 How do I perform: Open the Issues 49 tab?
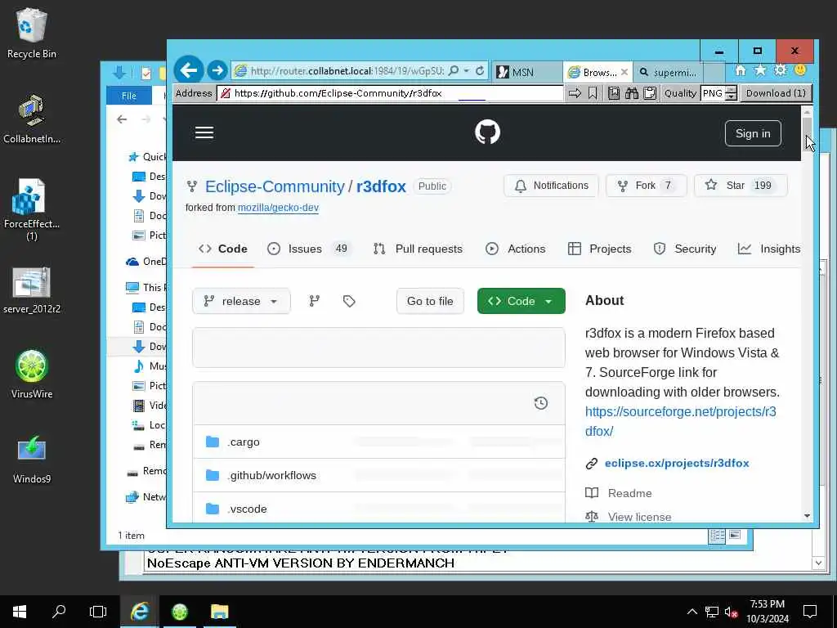tap(308, 249)
